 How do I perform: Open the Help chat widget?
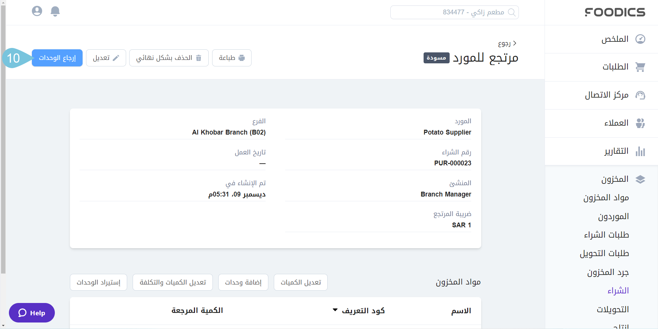[32, 313]
